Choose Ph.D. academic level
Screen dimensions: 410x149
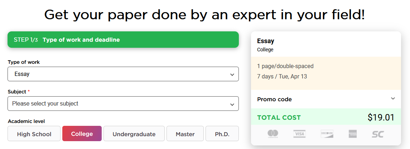222,134
